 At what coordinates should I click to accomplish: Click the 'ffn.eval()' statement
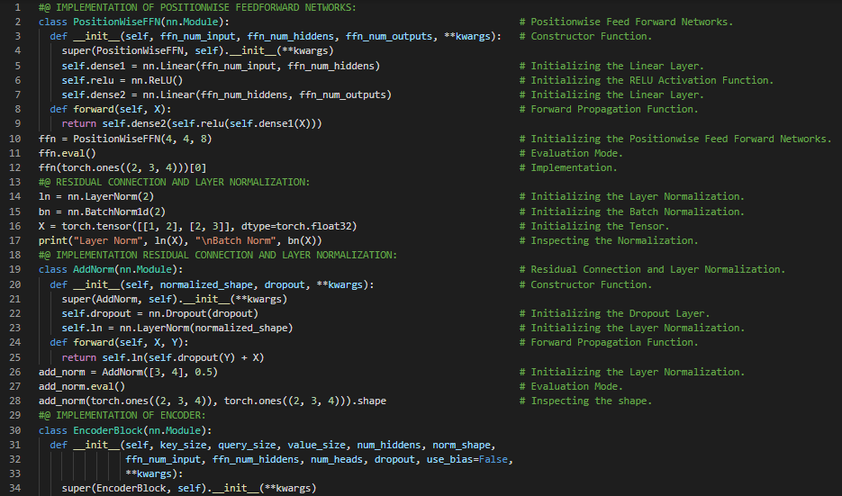[67, 153]
